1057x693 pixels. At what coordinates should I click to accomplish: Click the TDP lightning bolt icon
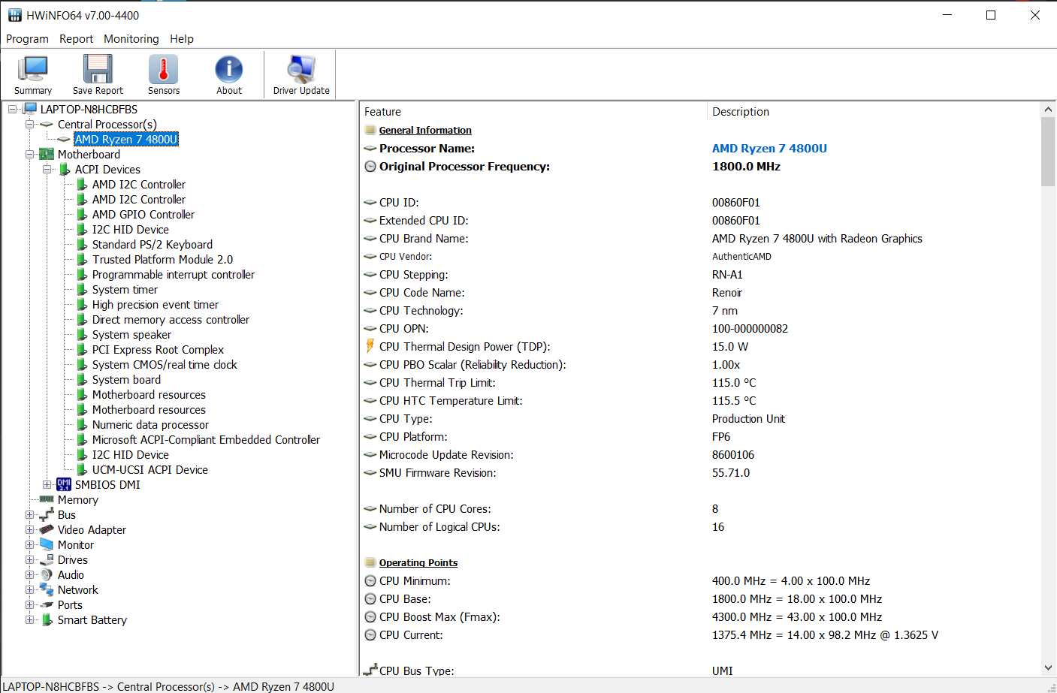point(370,346)
